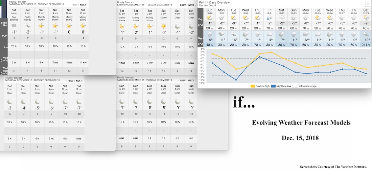This screenshot has height=172, width=372.
Task: Click the dashed Historical average legend swatch
Action: [x=295, y=86]
